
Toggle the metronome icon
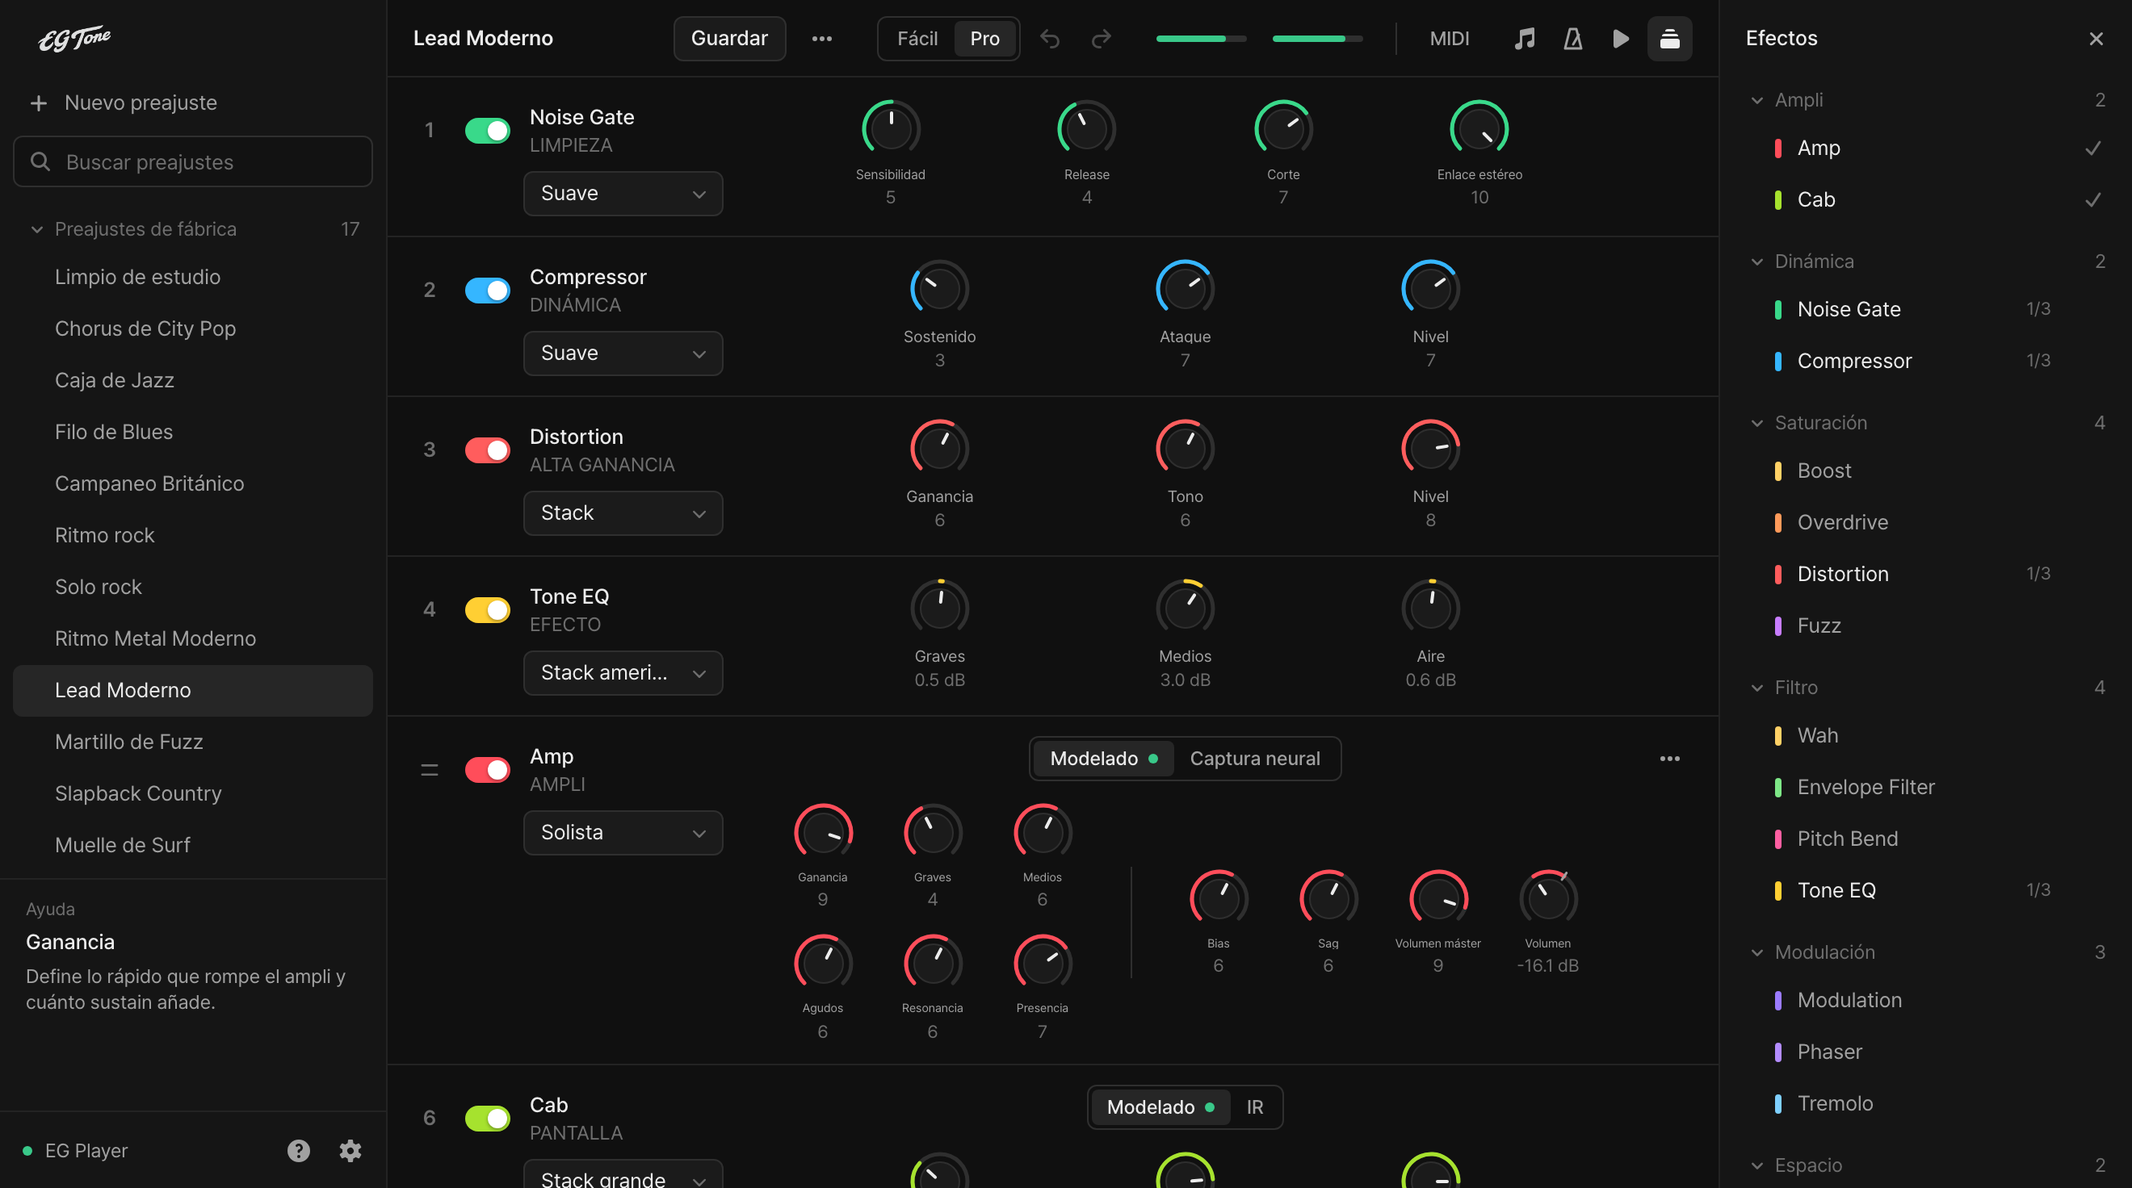point(1572,39)
